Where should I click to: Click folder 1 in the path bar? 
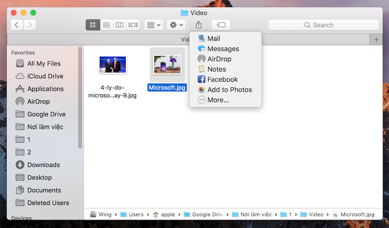286,214
